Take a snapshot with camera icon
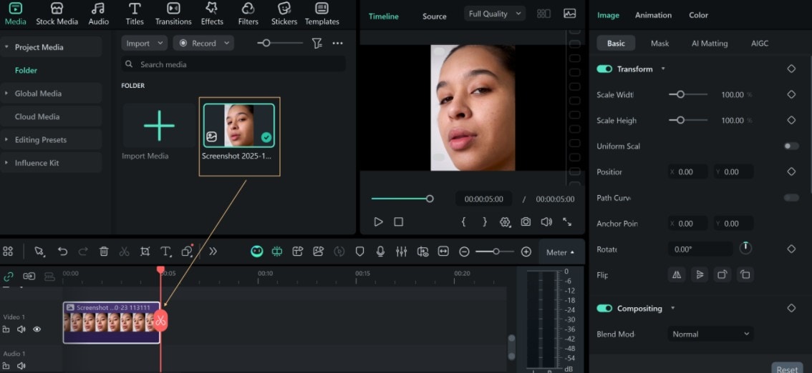Viewport: 812px width, 373px height. click(526, 222)
